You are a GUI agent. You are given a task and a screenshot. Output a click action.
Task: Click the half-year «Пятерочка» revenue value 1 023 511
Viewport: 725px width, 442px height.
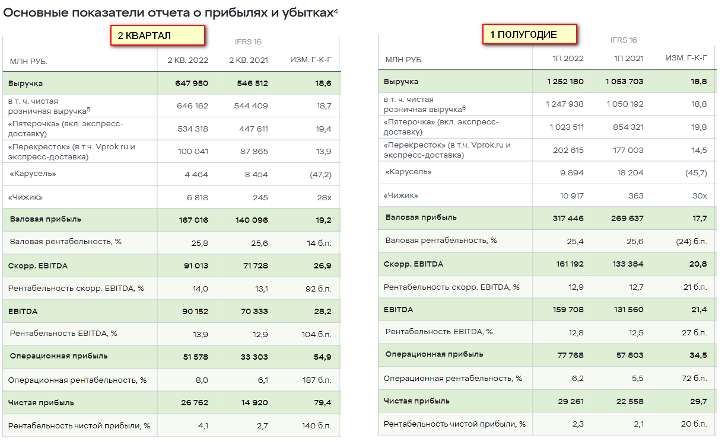567,126
